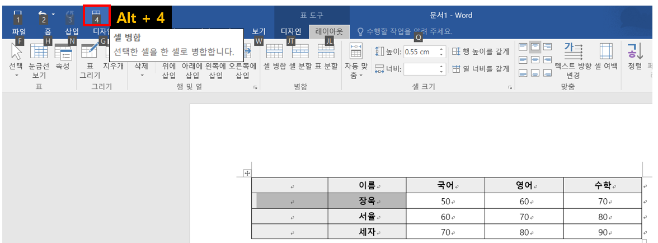Click the 수학 header cell
The image size is (658, 243).
pos(603,185)
